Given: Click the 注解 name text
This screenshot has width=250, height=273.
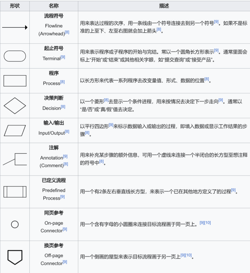Looking at the screenshot, I should pyautogui.click(x=54, y=148).
